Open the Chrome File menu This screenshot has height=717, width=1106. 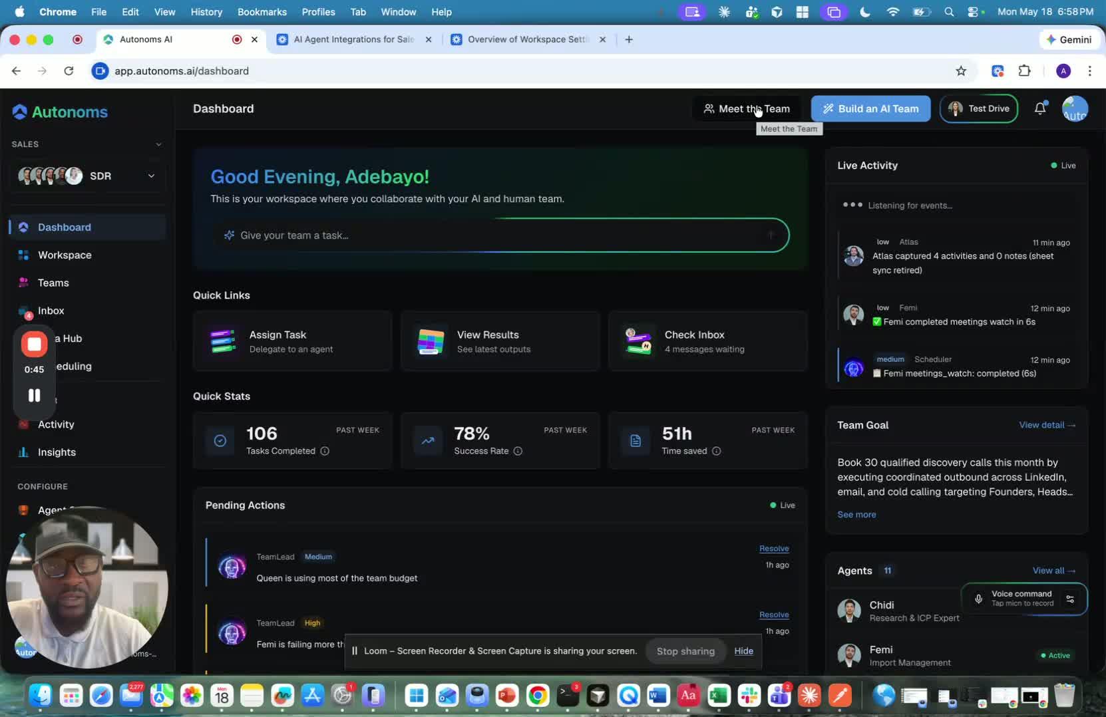coord(98,12)
